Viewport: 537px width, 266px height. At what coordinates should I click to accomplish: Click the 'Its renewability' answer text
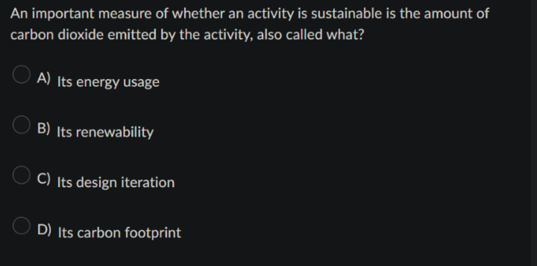pos(105,132)
